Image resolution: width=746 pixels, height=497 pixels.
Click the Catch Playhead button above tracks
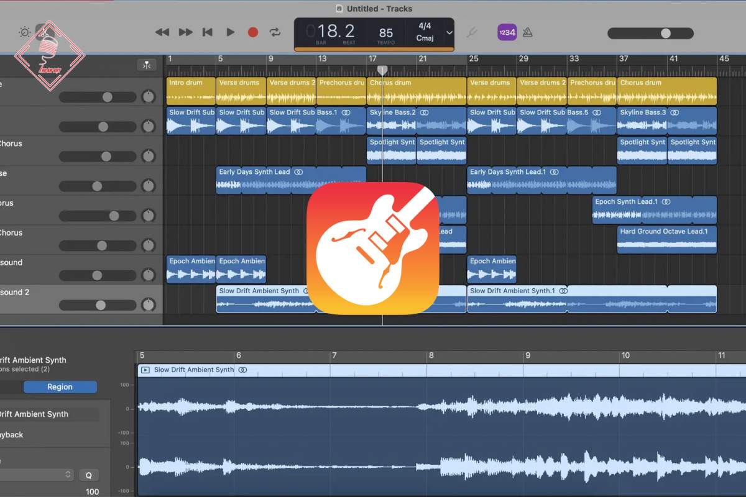[x=146, y=65]
